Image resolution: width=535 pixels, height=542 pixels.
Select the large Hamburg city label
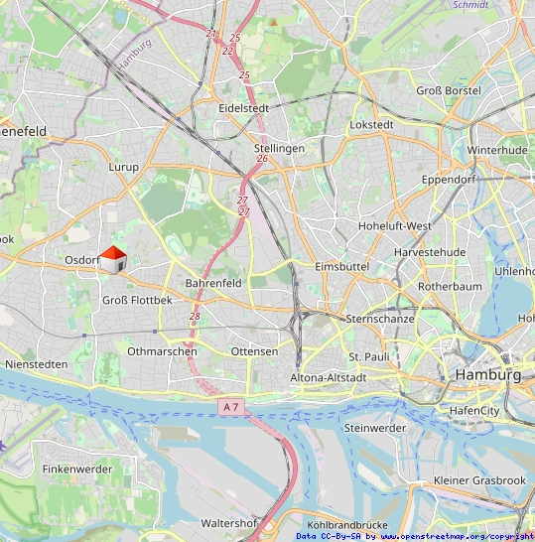coord(488,375)
